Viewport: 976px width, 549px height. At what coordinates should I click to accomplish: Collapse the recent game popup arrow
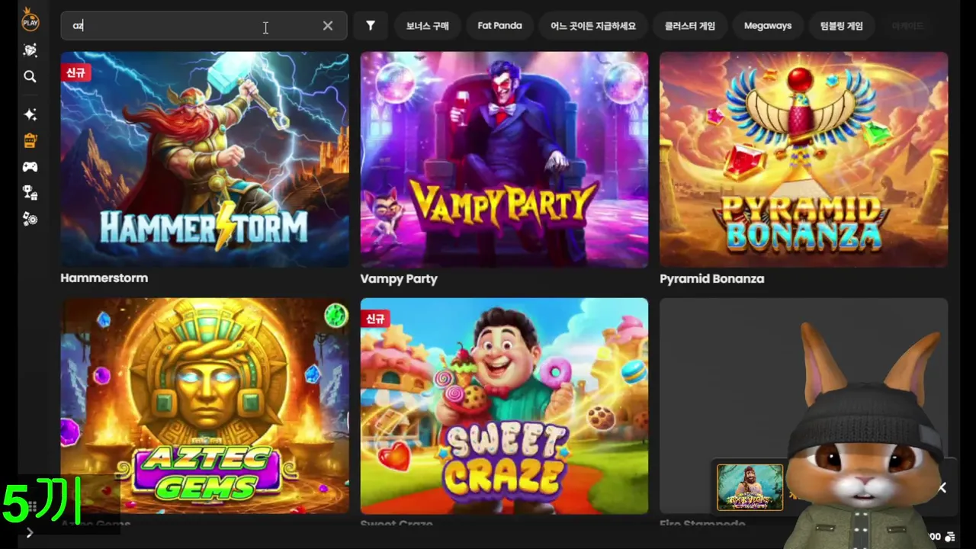tap(942, 487)
